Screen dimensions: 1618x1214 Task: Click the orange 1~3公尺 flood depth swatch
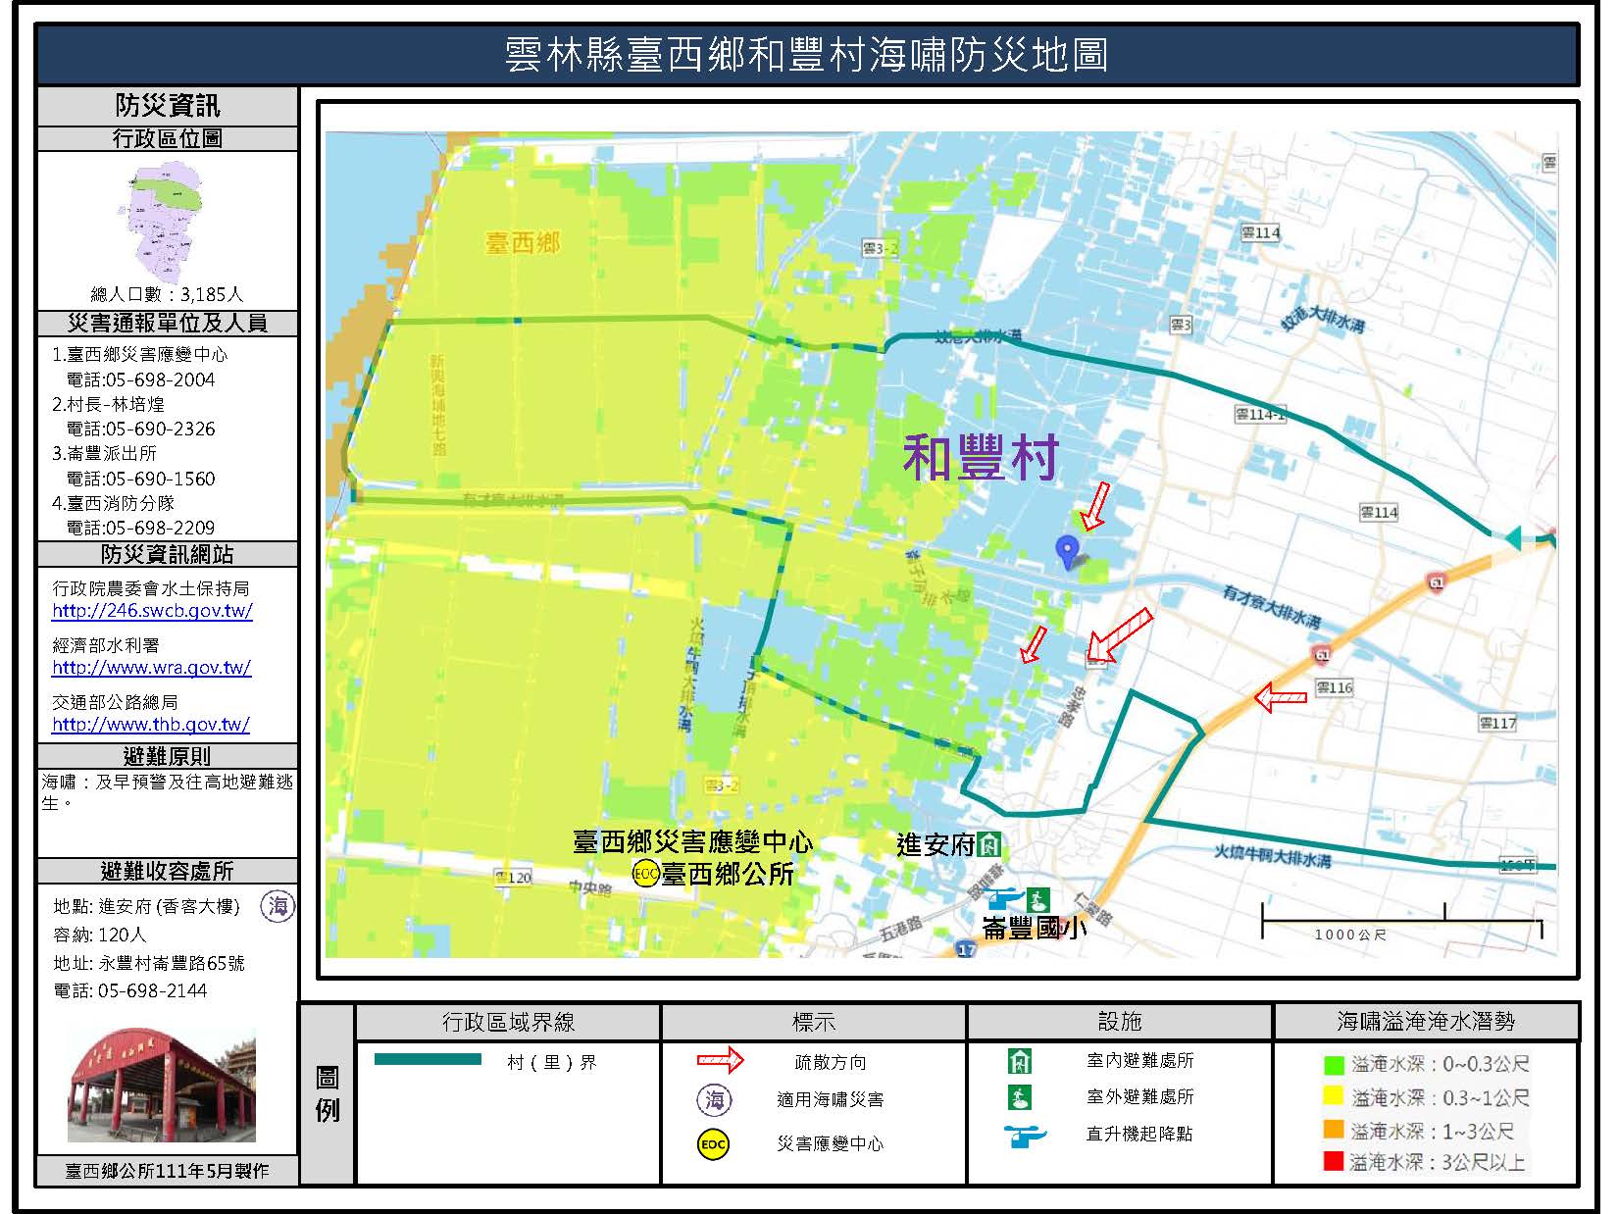(1334, 1130)
